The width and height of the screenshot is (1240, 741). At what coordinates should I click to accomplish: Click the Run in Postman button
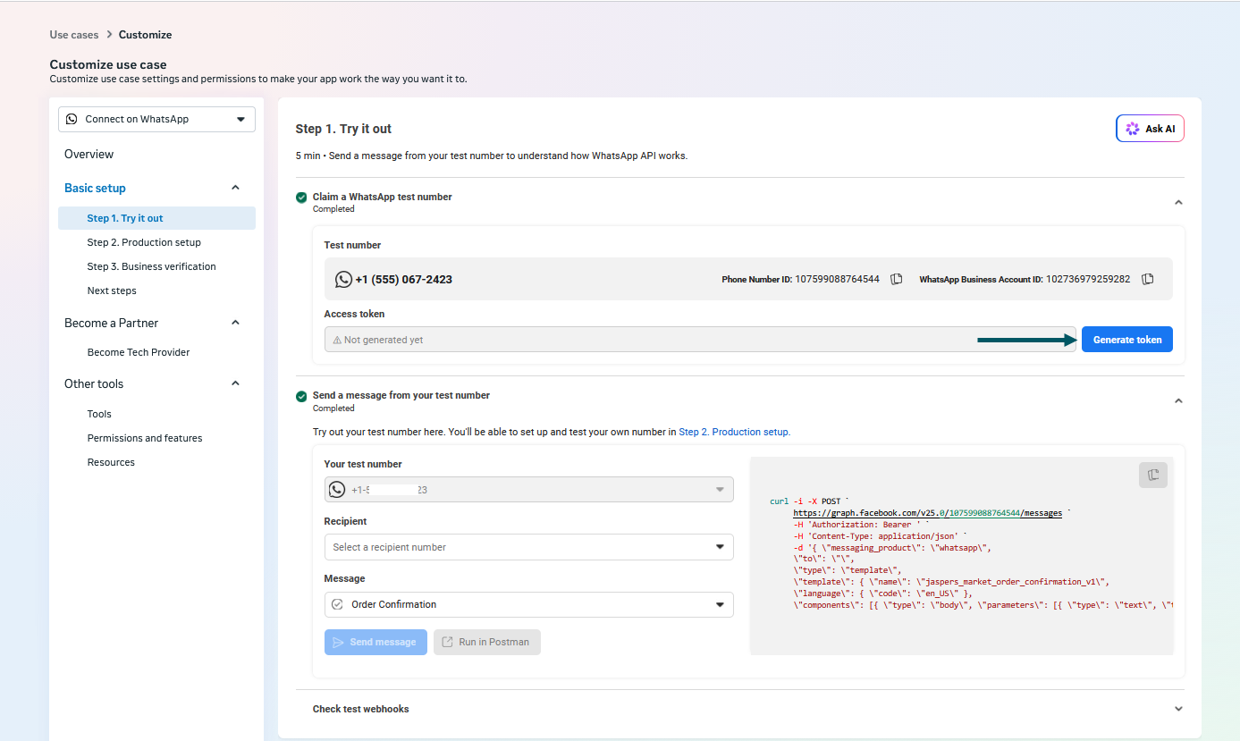pyautogui.click(x=487, y=642)
